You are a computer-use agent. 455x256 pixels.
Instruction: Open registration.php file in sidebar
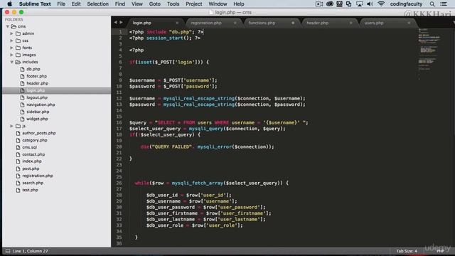coord(38,176)
